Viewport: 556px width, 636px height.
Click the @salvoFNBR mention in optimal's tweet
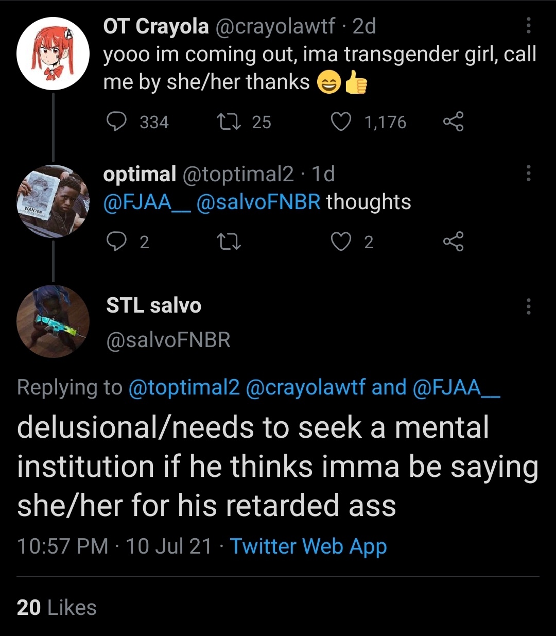(258, 202)
